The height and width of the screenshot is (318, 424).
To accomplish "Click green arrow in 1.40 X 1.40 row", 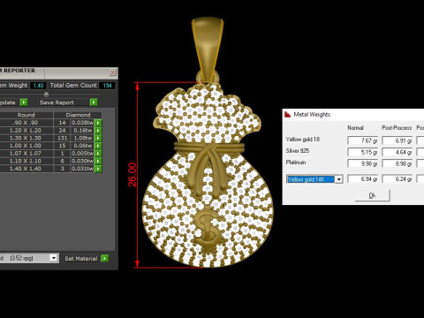I will (98, 169).
